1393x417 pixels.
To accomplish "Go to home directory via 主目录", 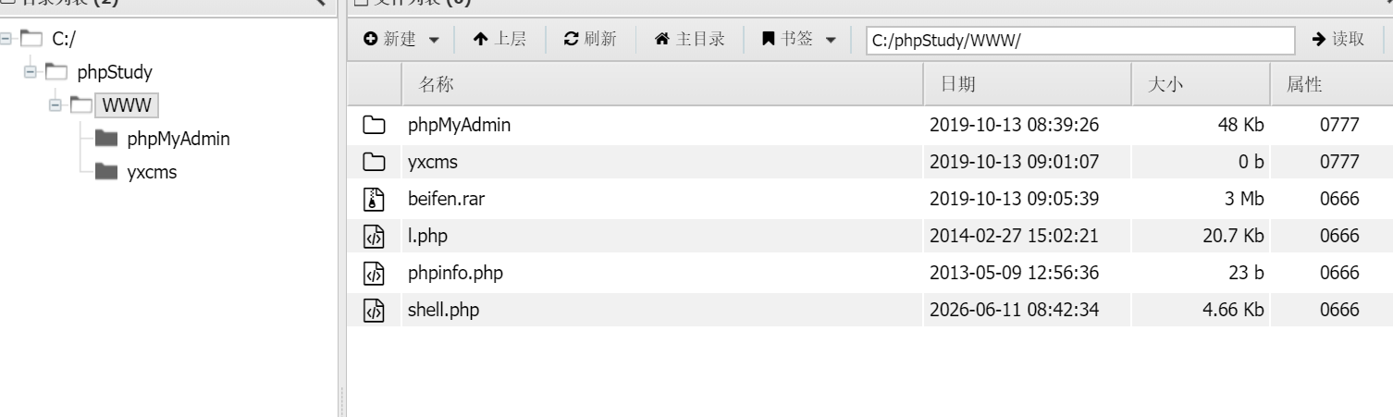I will (x=689, y=39).
